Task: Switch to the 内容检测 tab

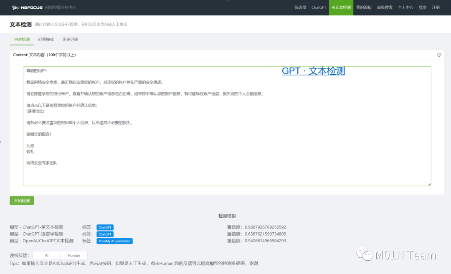Action: pos(22,40)
